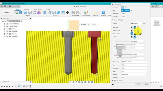This screenshot has height=91, width=163.
Task: Open the DESIGN workspace dropdown
Action: (x=7, y=12)
